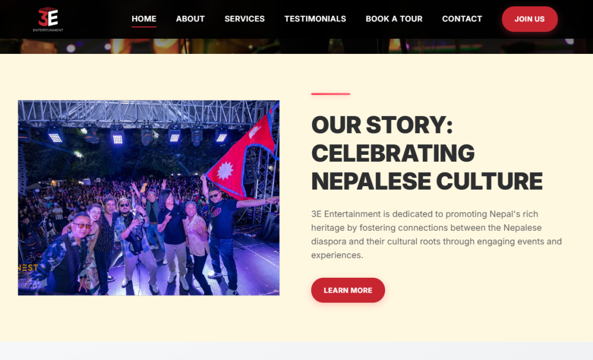Open the TESTIMONIALS section

(x=315, y=19)
